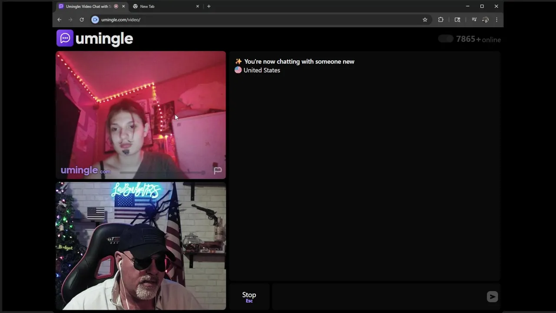This screenshot has width=556, height=313.
Task: Click the '7865+ online' counter text
Action: click(x=478, y=39)
